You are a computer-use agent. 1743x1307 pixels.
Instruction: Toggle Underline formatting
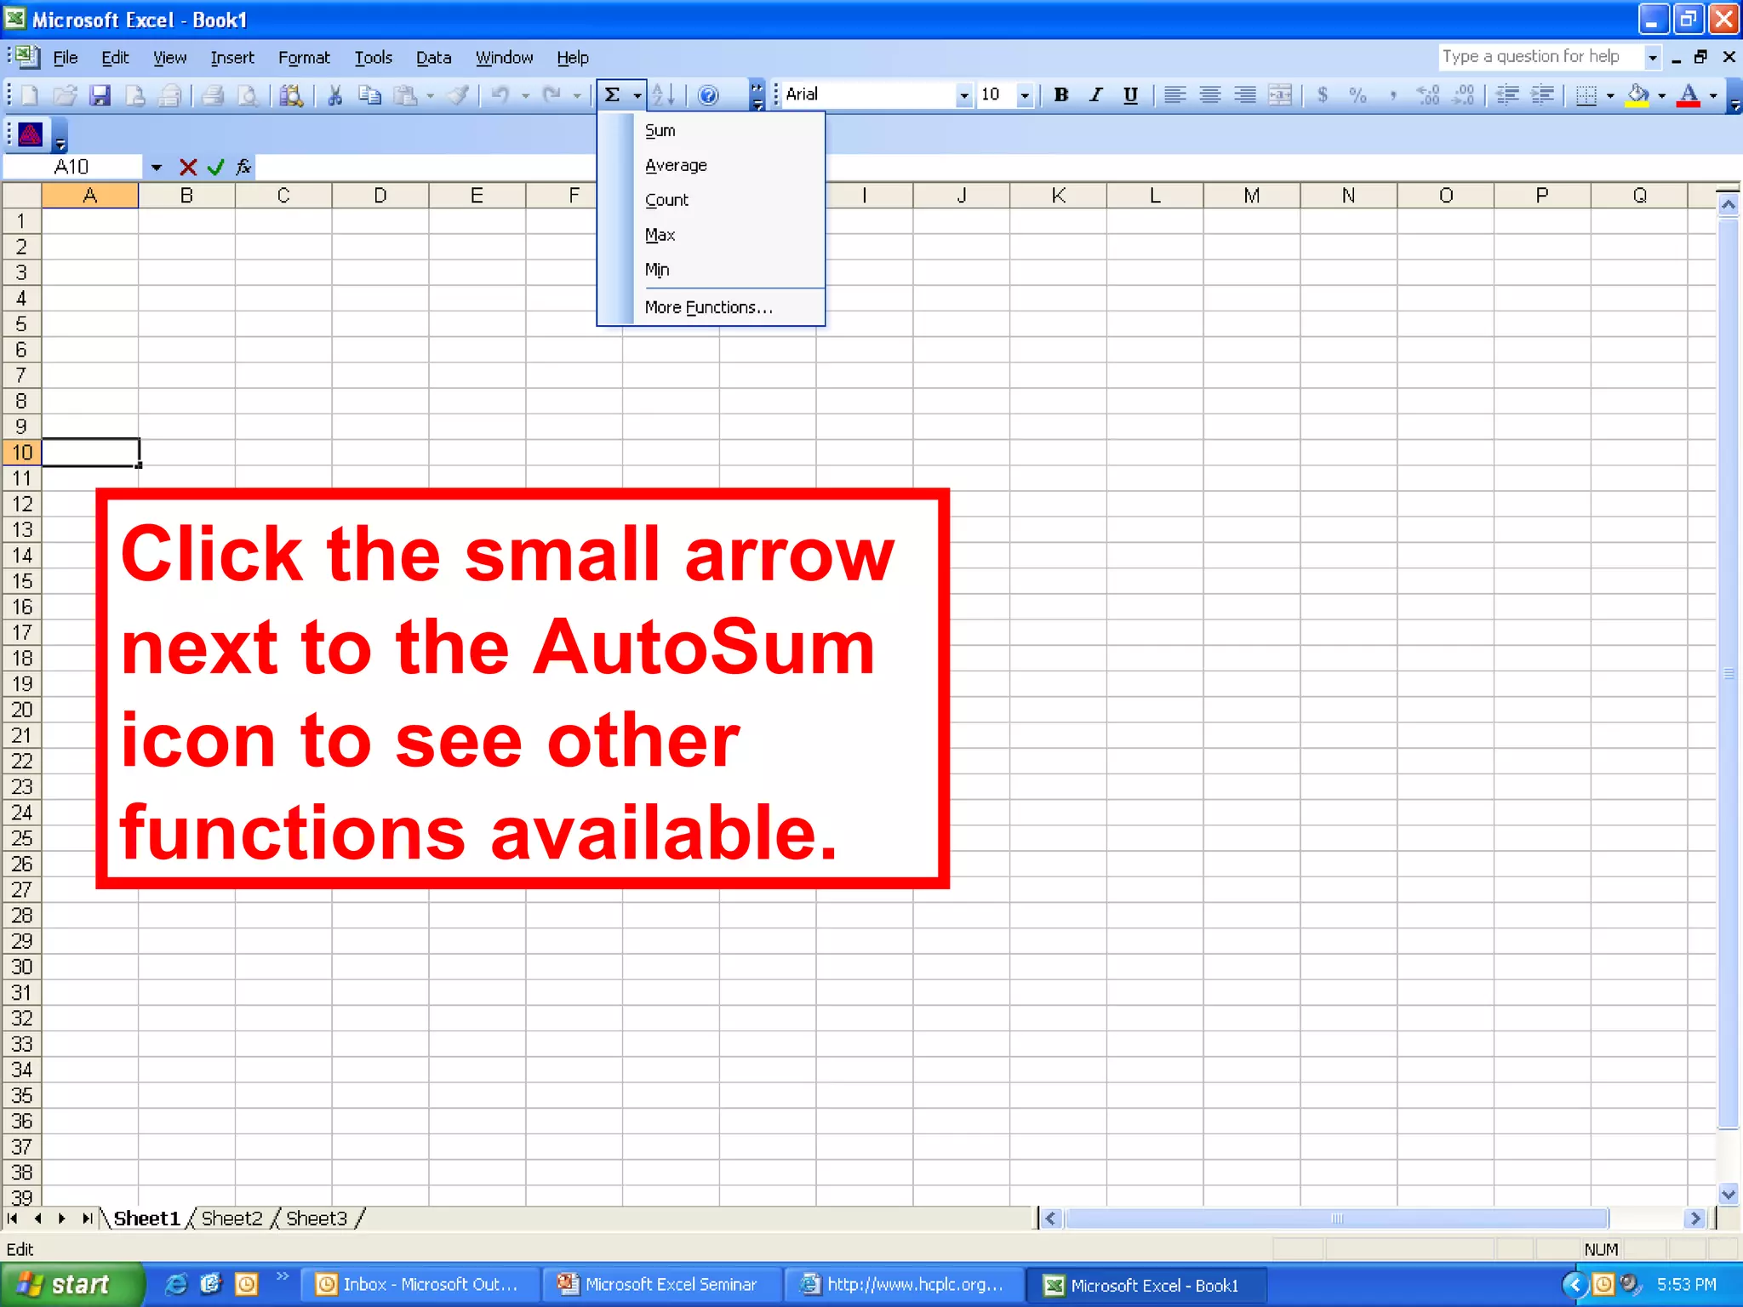tap(1130, 95)
